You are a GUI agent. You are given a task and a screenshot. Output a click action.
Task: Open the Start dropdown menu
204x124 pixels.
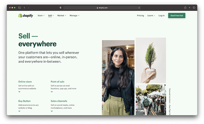41,15
